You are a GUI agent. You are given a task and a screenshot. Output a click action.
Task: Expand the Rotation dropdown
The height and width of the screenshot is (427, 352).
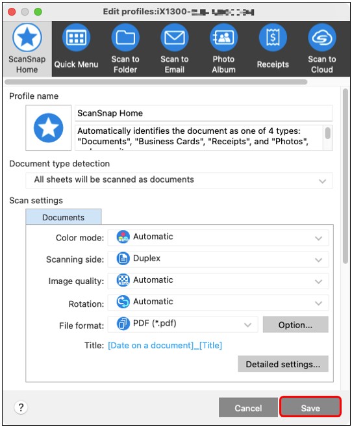click(218, 303)
